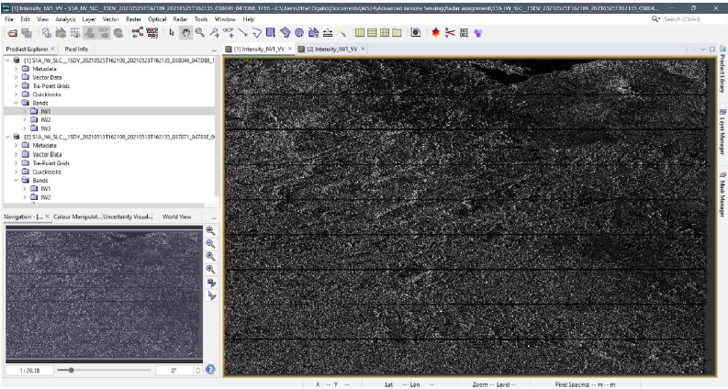
Task: Click the Open Product folder icon
Action: coord(12,32)
